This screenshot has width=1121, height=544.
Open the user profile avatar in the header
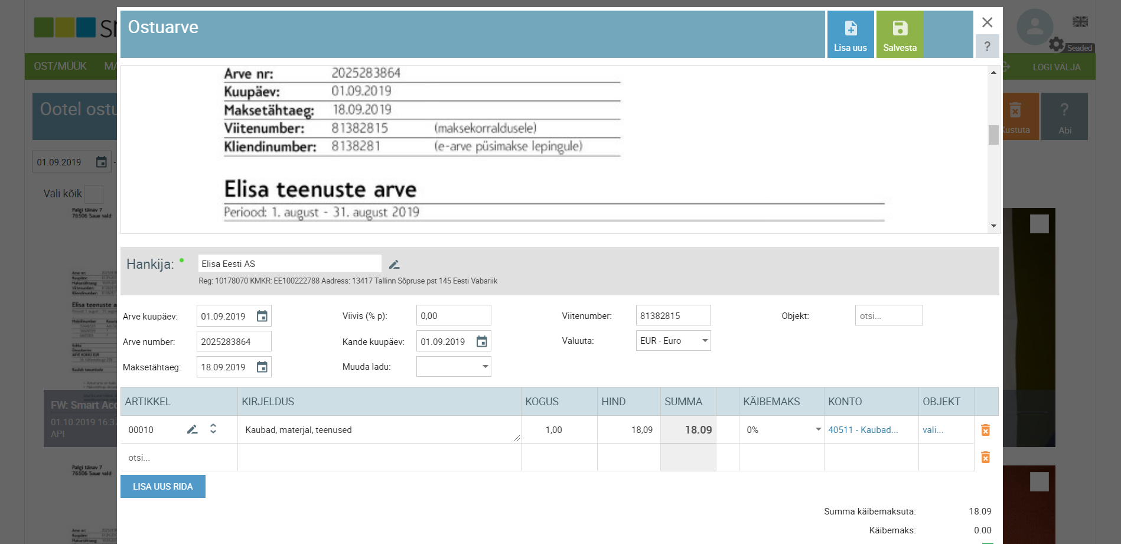point(1035,27)
